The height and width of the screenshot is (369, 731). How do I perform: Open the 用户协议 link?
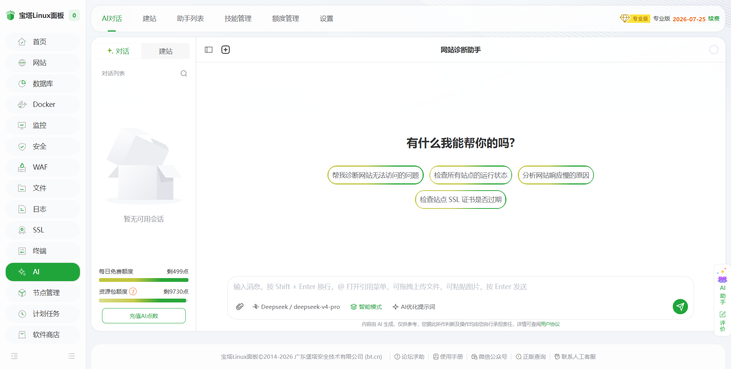click(x=550, y=324)
